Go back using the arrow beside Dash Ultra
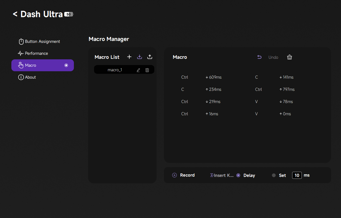 [15, 14]
